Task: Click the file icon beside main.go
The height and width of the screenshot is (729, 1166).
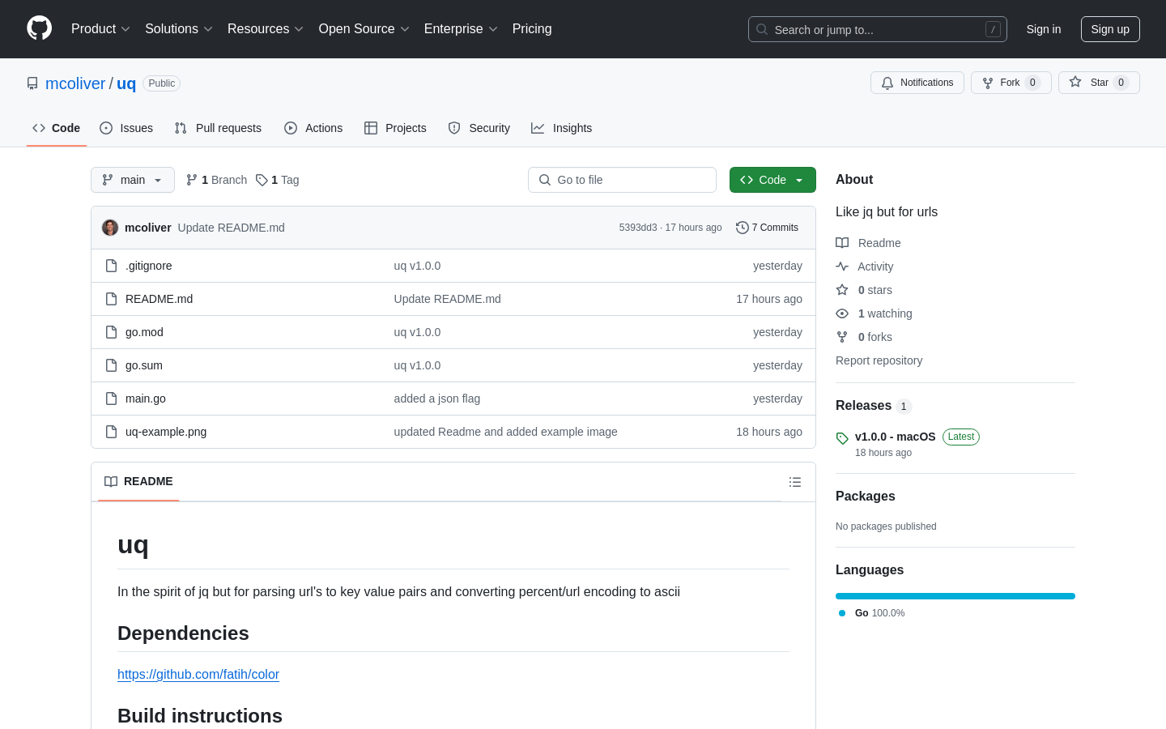Action: (x=112, y=399)
